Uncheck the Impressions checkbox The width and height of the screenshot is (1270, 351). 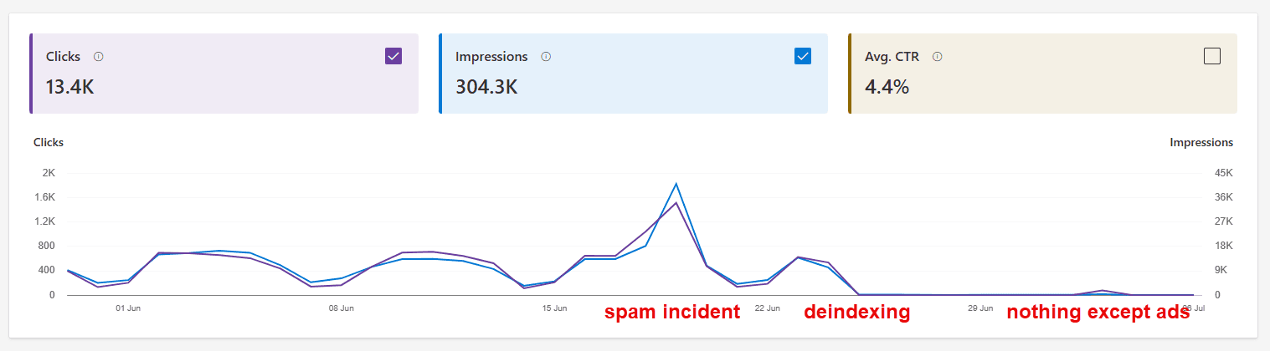coord(802,56)
